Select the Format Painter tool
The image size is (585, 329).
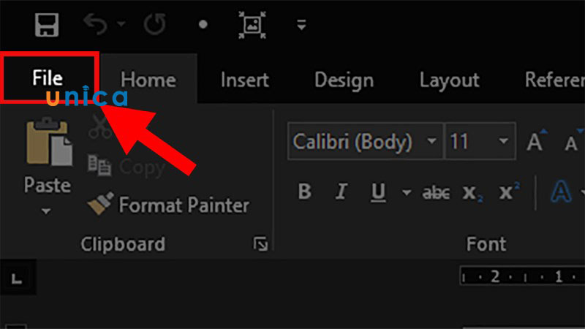(x=168, y=205)
